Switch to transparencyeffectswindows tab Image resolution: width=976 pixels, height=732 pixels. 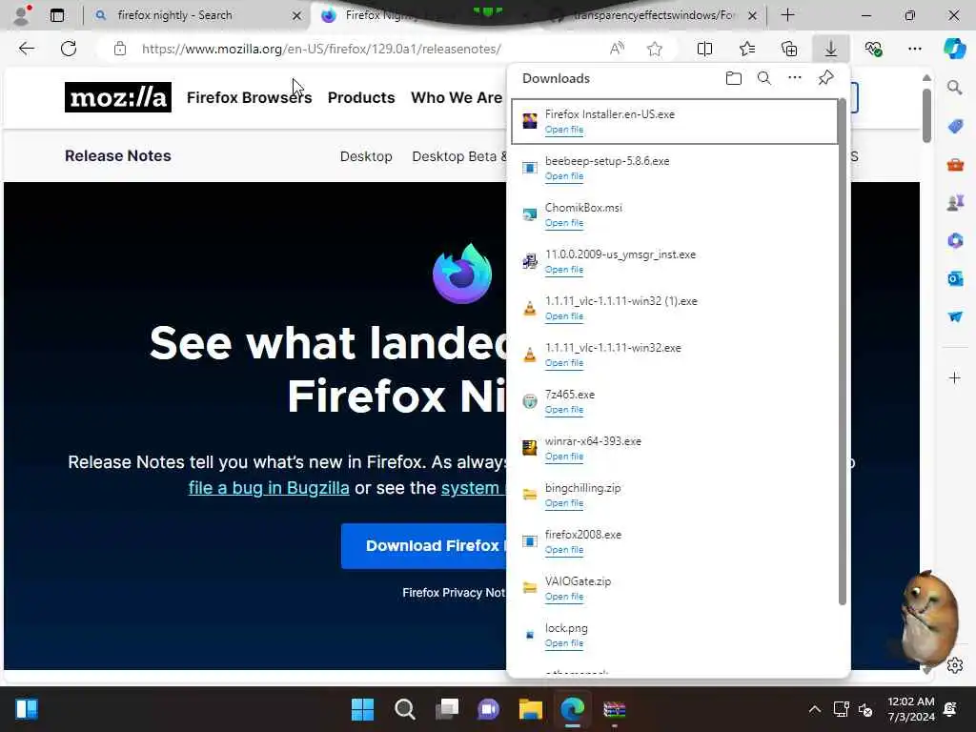654,15
